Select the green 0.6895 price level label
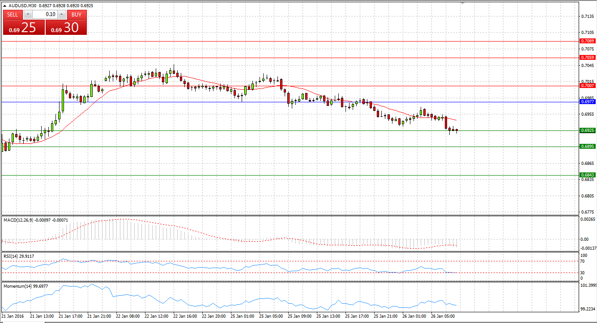Screen dimensions: 597x323 (x=587, y=146)
